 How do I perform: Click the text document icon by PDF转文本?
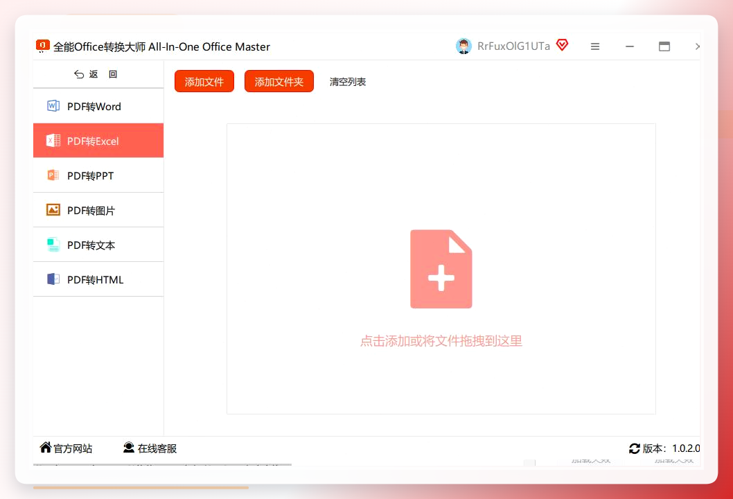tap(53, 245)
